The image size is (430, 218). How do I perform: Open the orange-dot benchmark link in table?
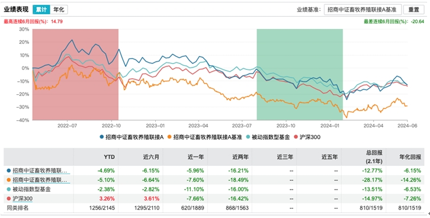40,180
